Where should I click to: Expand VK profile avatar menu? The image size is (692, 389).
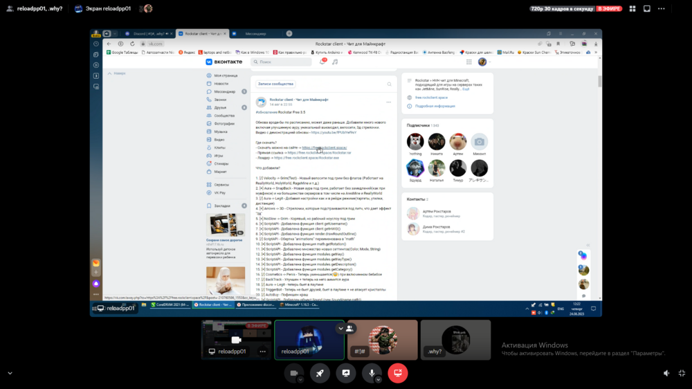(484, 62)
